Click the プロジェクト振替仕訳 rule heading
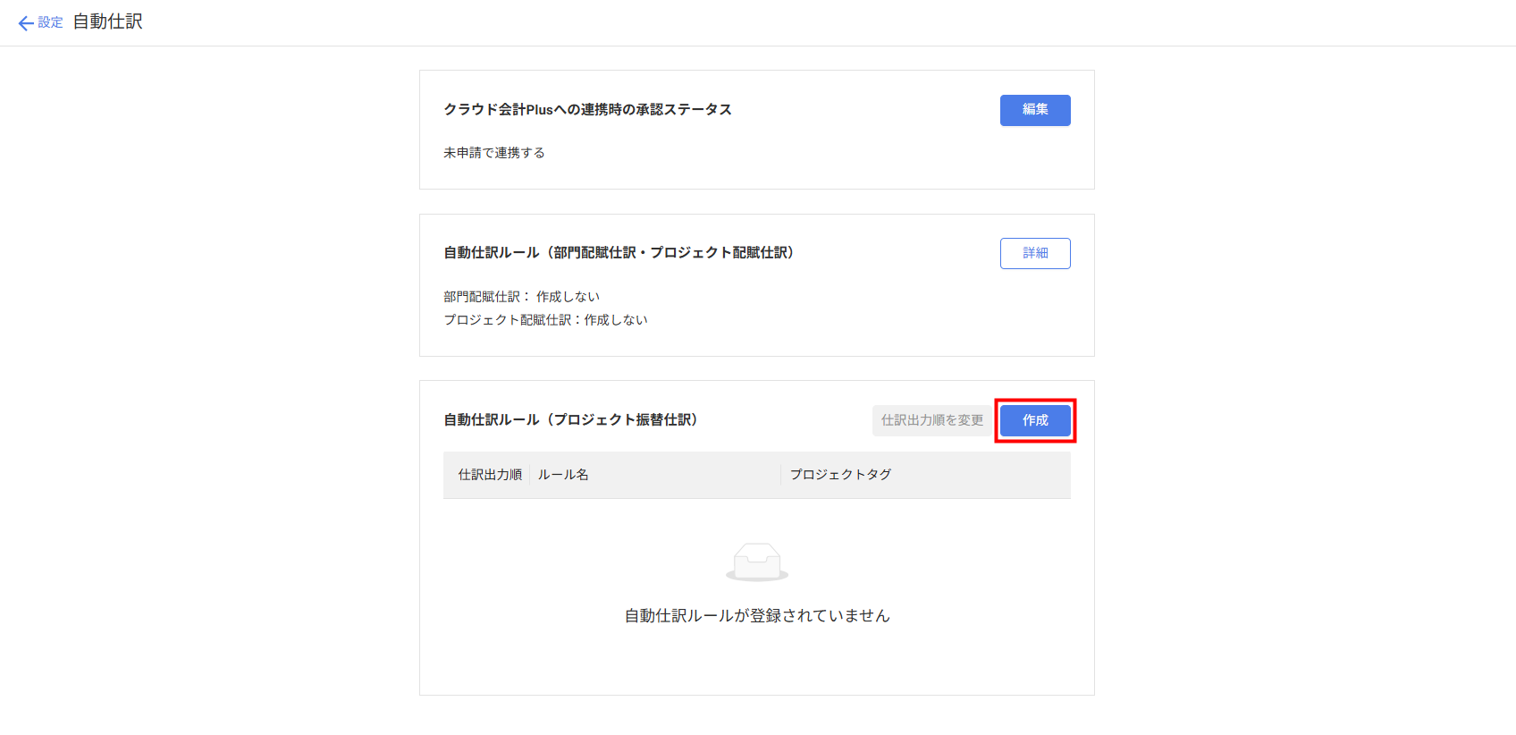This screenshot has height=735, width=1516. pyautogui.click(x=570, y=420)
